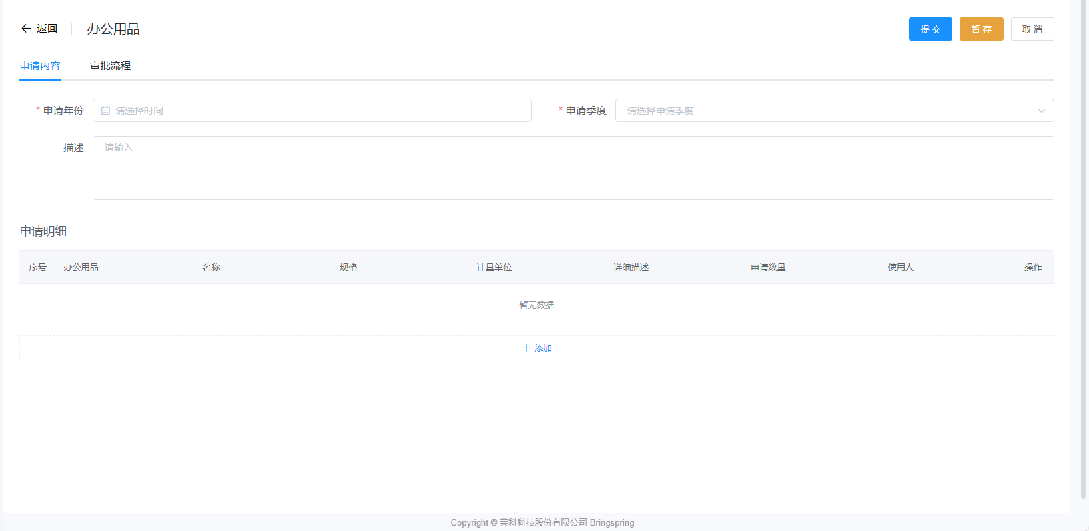The width and height of the screenshot is (1089, 531).
Task: Click the 操作 column header
Action: pyautogui.click(x=1033, y=267)
